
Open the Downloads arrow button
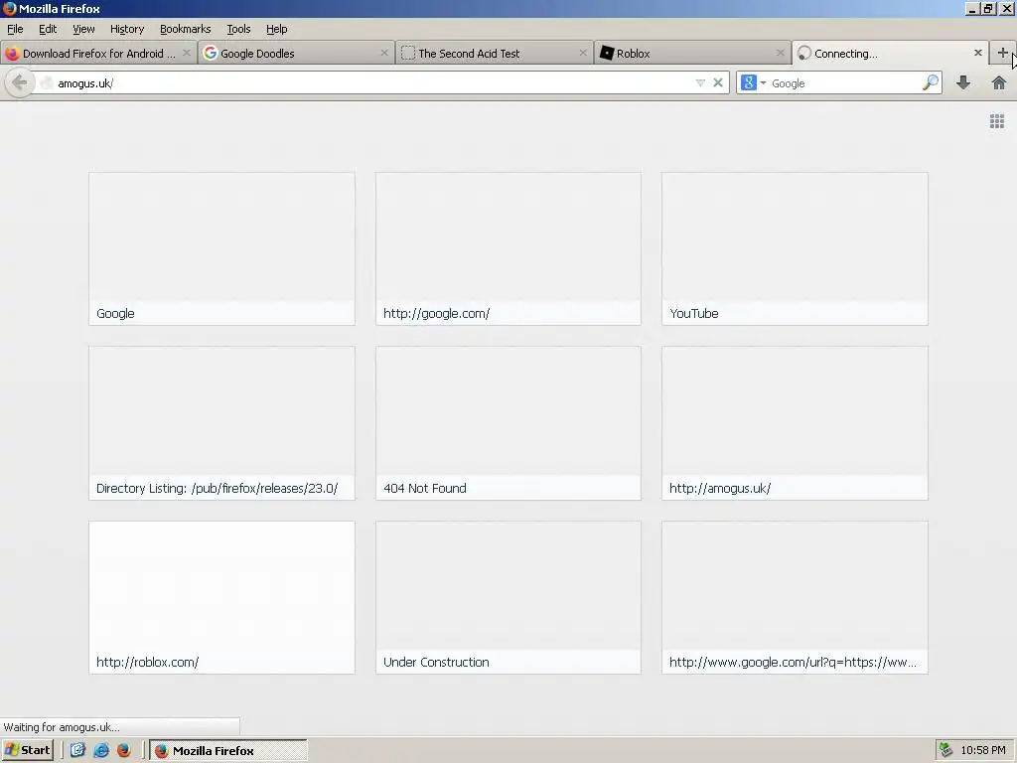click(963, 82)
